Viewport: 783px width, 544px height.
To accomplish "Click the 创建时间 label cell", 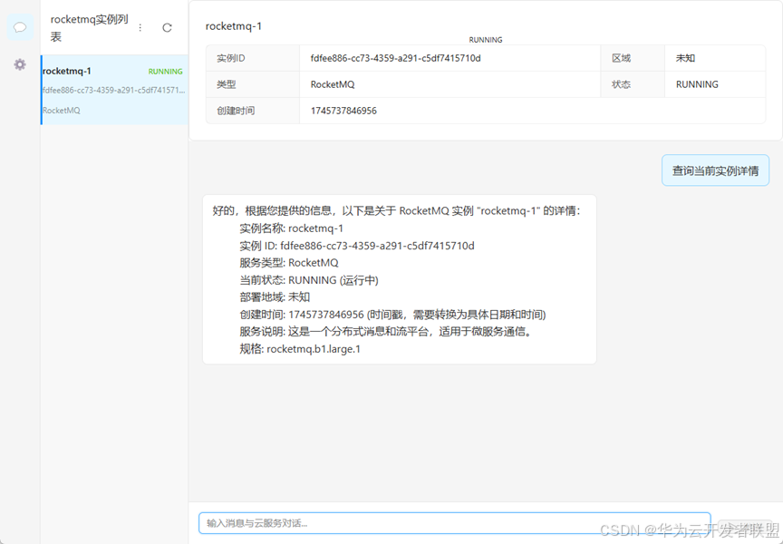I will coord(253,111).
